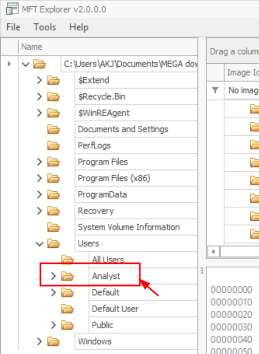Click the $Recycle.Bin folder icon
This screenshot has height=354, width=259.
53,96
